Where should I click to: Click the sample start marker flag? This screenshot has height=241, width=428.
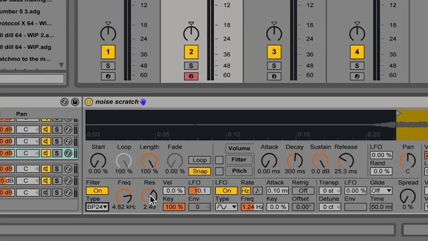[399, 113]
